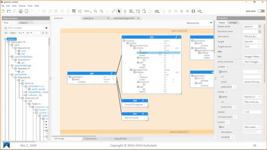Click the pencil edit icon on 400 box
Image resolution: width=267 pixels, height=150 pixels.
[143, 101]
